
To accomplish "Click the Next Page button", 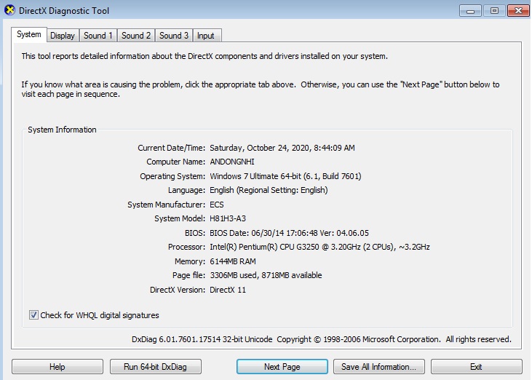I will 282,367.
